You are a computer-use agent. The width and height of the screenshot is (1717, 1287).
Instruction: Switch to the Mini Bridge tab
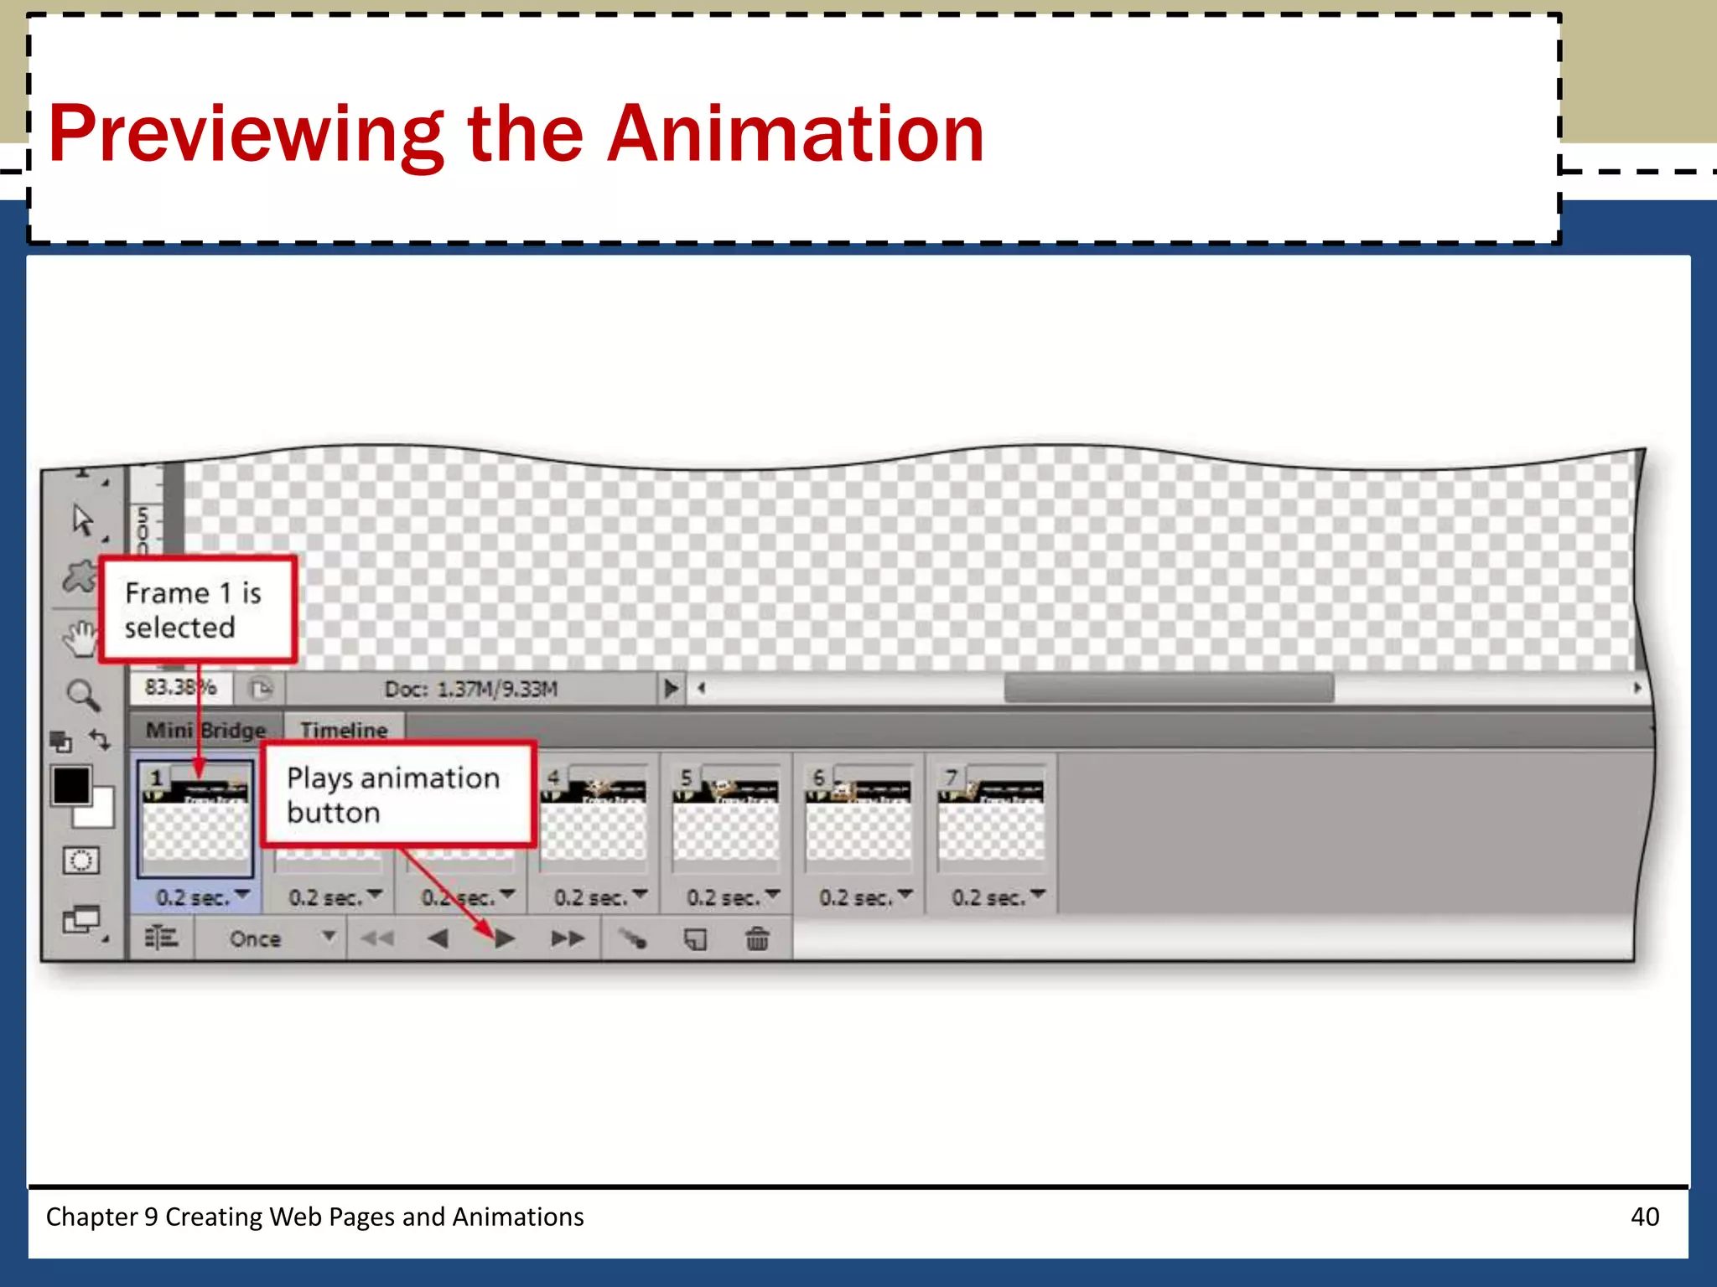(205, 730)
